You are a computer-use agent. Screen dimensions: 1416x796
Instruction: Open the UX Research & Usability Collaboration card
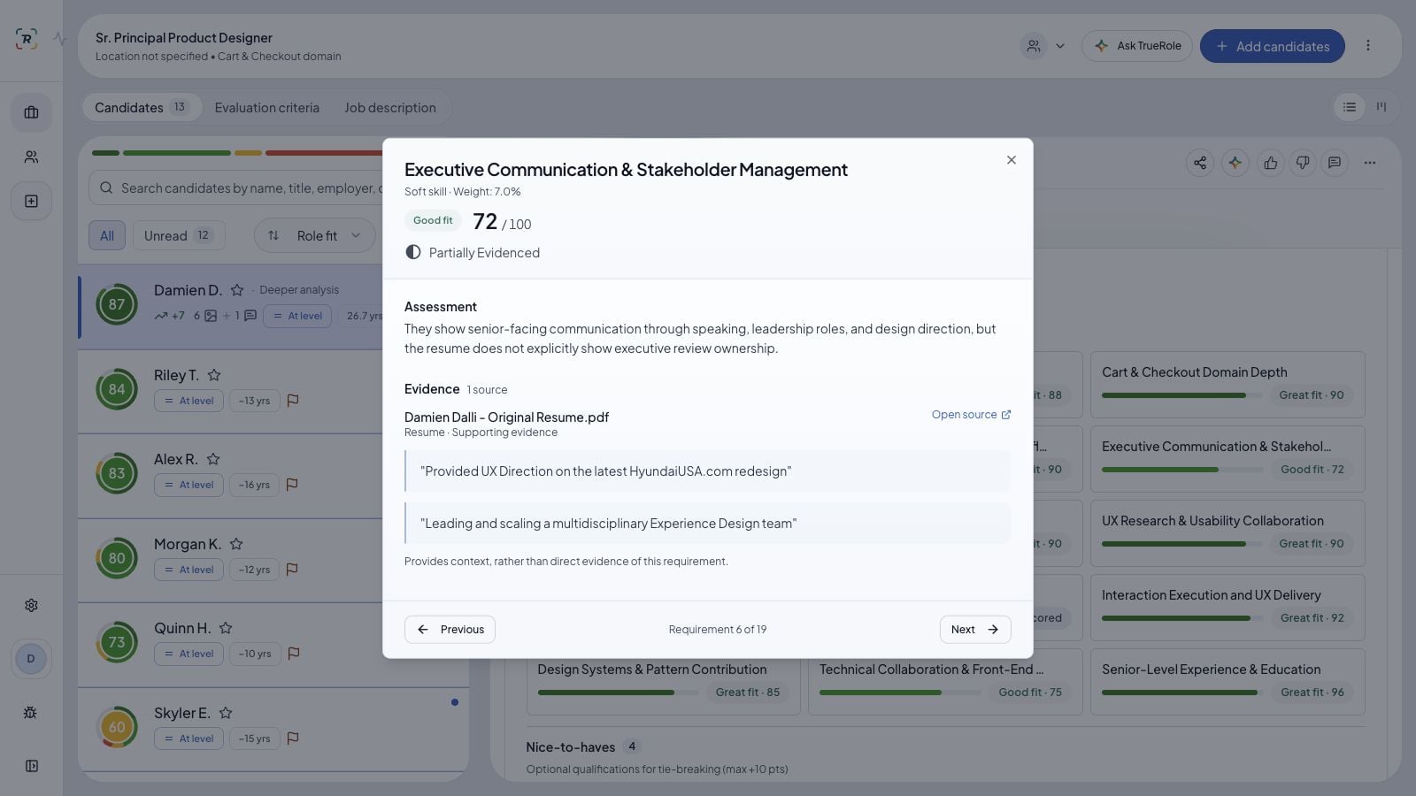click(1227, 533)
